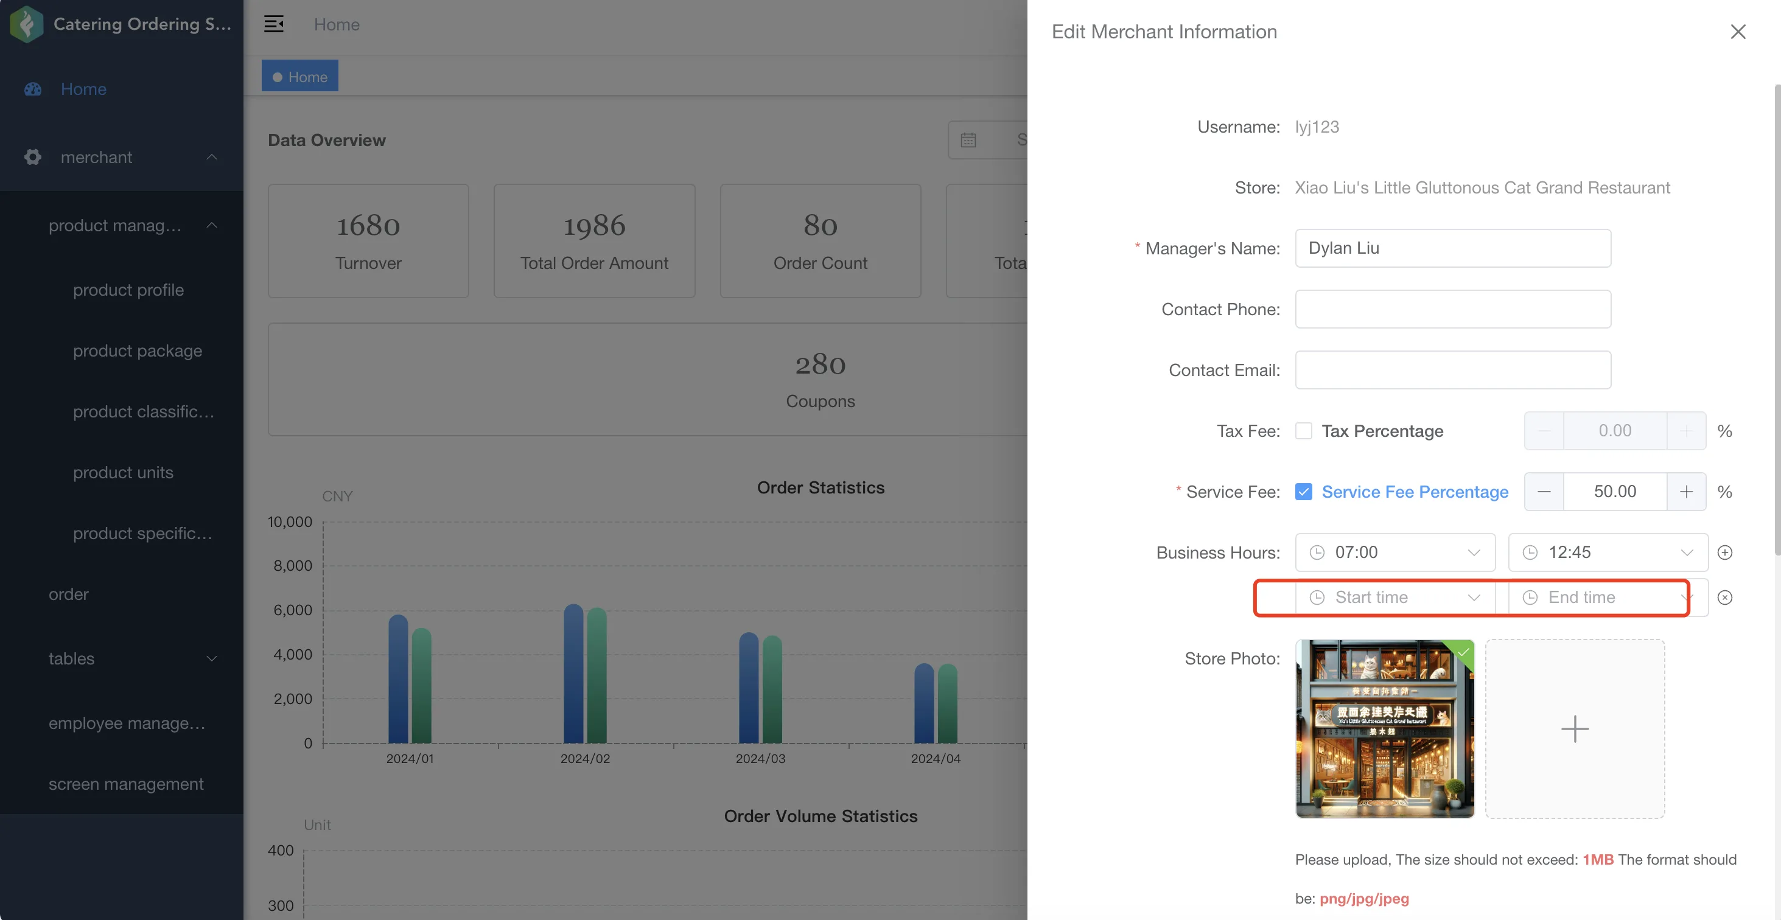Open product package page

[138, 350]
